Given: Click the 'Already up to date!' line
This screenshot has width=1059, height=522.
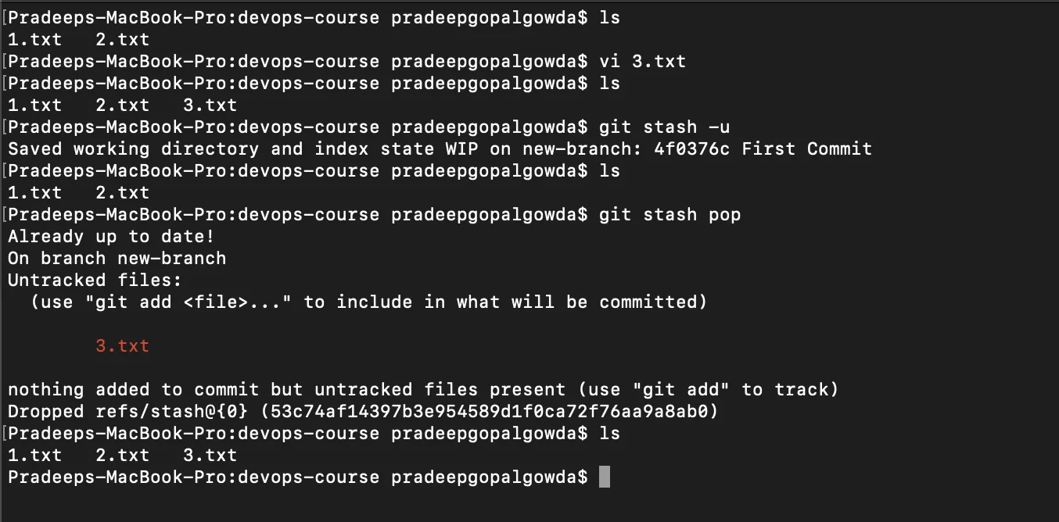Looking at the screenshot, I should pyautogui.click(x=111, y=236).
